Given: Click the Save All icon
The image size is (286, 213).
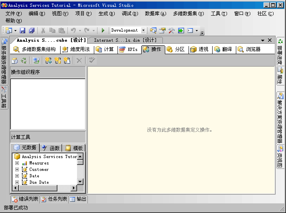Looking at the screenshot, I should pyautogui.click(x=32, y=30).
